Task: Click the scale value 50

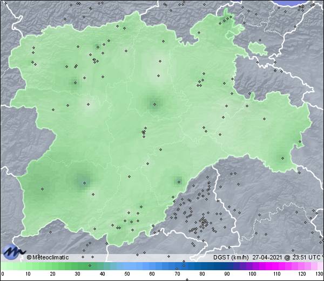Action: pos(127,274)
